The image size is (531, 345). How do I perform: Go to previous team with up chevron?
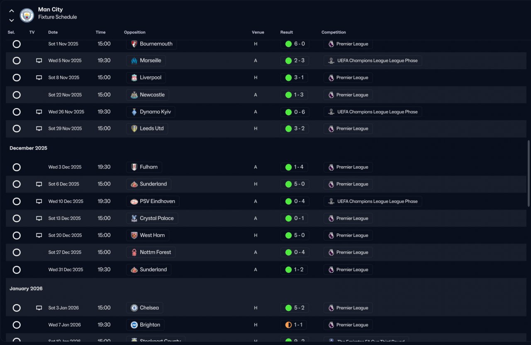click(12, 11)
